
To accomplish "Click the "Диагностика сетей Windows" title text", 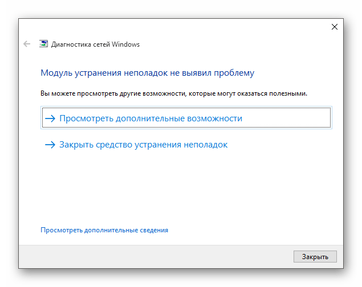I will (x=95, y=44).
